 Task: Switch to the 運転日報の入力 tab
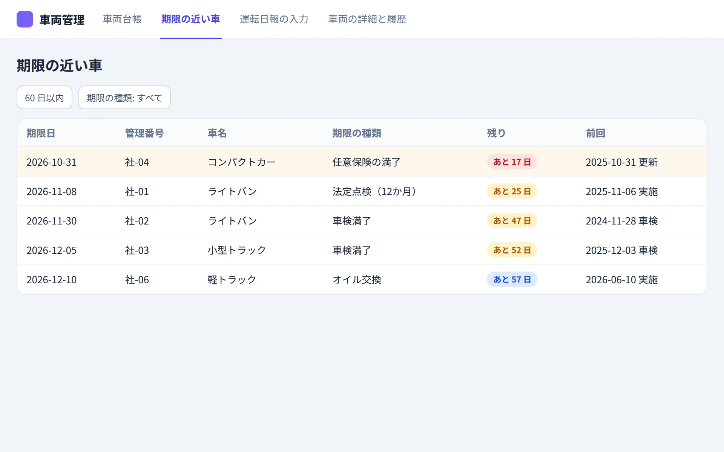pyautogui.click(x=274, y=19)
